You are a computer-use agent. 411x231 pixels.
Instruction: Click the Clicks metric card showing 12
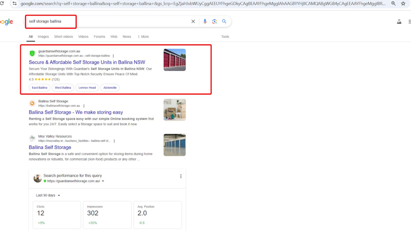[57, 215]
